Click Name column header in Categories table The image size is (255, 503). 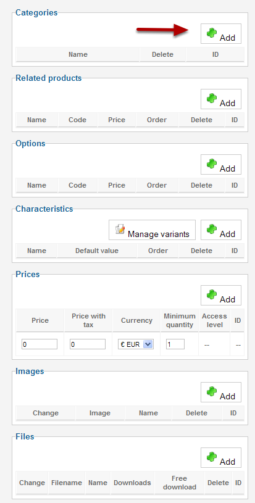coord(78,54)
